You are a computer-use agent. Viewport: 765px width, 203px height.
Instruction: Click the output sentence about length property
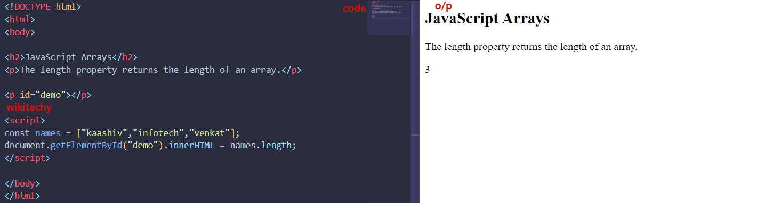(x=531, y=47)
